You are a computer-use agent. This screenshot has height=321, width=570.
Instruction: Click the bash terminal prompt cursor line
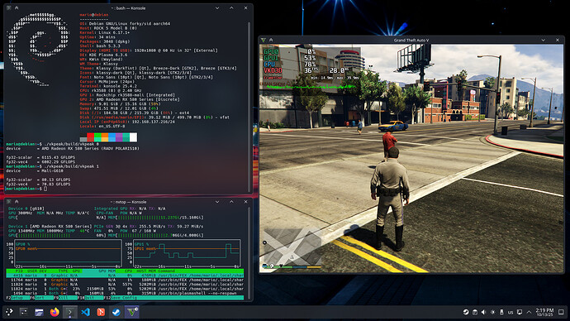point(26,189)
